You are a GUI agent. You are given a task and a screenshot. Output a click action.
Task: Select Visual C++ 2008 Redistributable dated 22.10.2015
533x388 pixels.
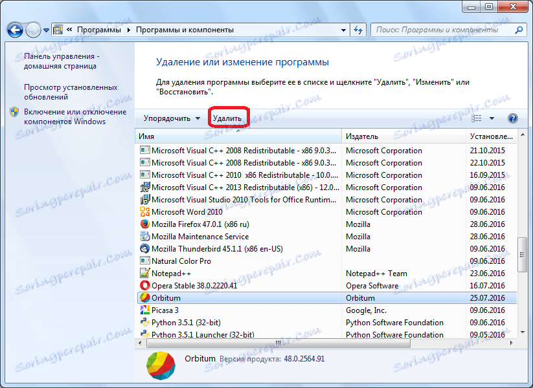tap(327, 162)
